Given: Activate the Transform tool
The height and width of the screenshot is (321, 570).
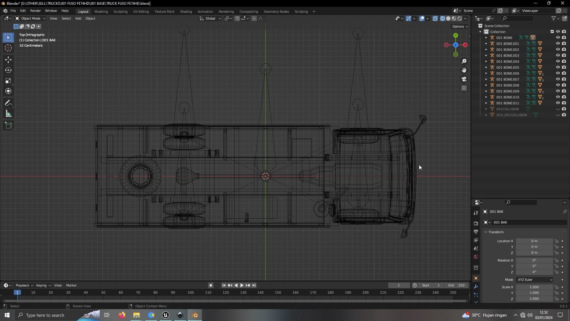Looking at the screenshot, I should 8,91.
